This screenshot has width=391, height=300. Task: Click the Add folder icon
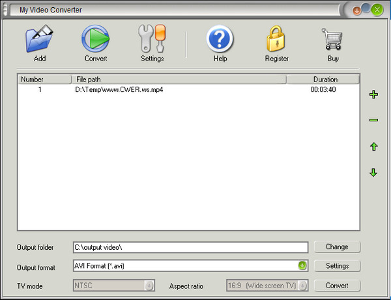(40, 39)
